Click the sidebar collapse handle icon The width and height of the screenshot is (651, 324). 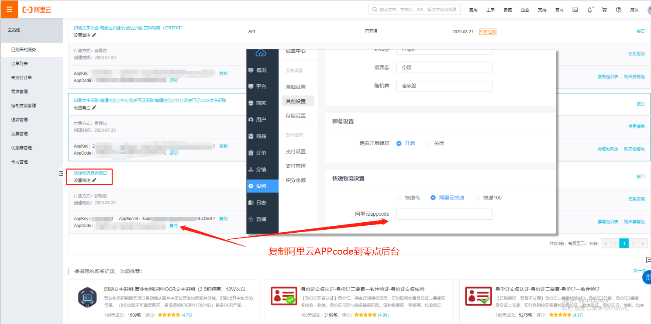coord(61,174)
